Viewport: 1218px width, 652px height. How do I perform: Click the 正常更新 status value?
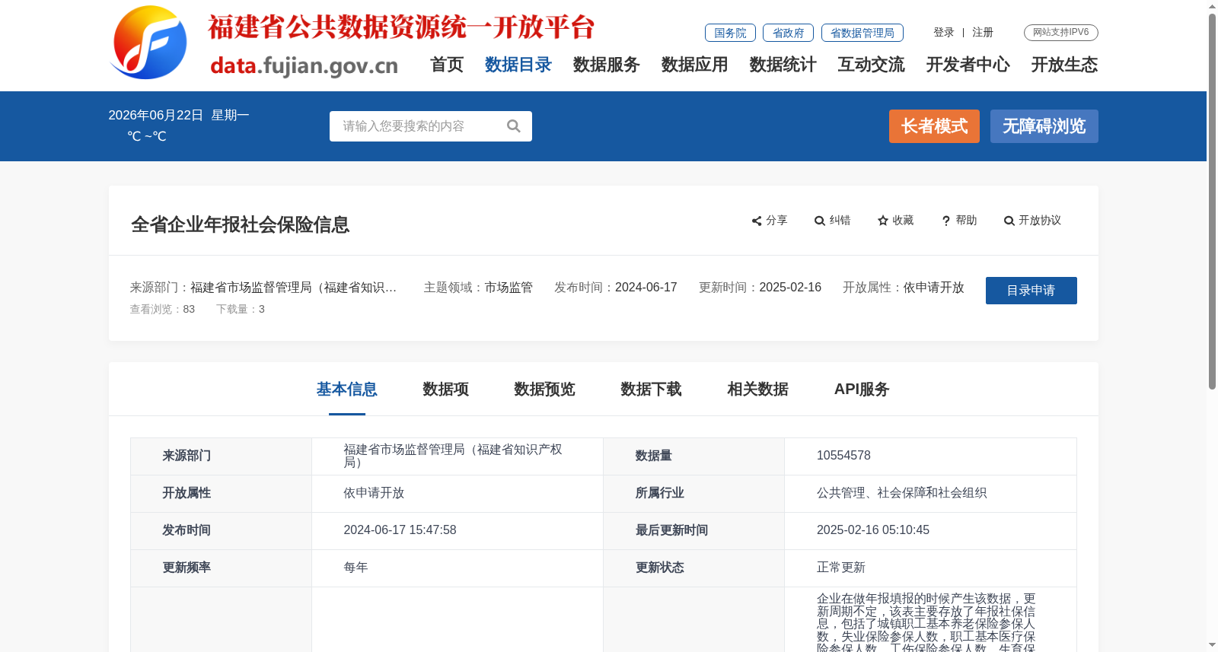pos(841,568)
